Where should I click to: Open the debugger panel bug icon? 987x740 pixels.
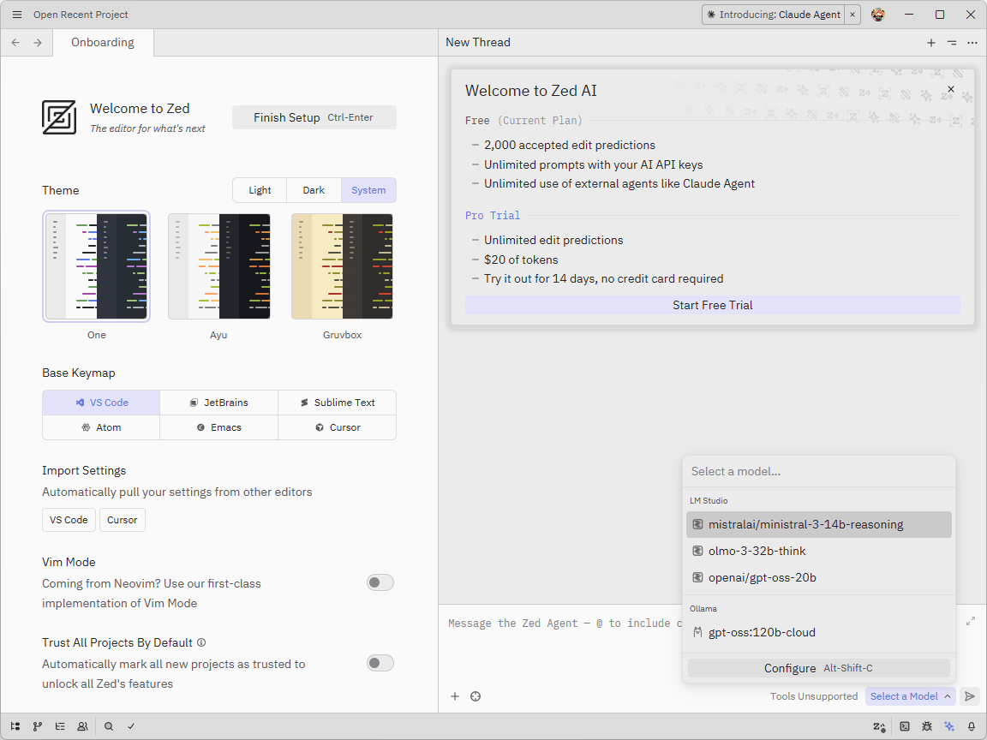(x=926, y=726)
